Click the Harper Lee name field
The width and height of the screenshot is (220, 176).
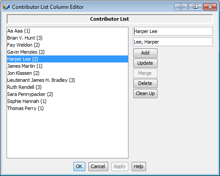(x=173, y=31)
